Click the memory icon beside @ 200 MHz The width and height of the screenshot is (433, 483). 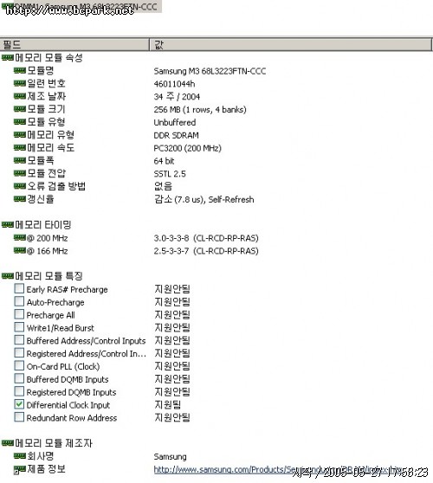[19, 237]
